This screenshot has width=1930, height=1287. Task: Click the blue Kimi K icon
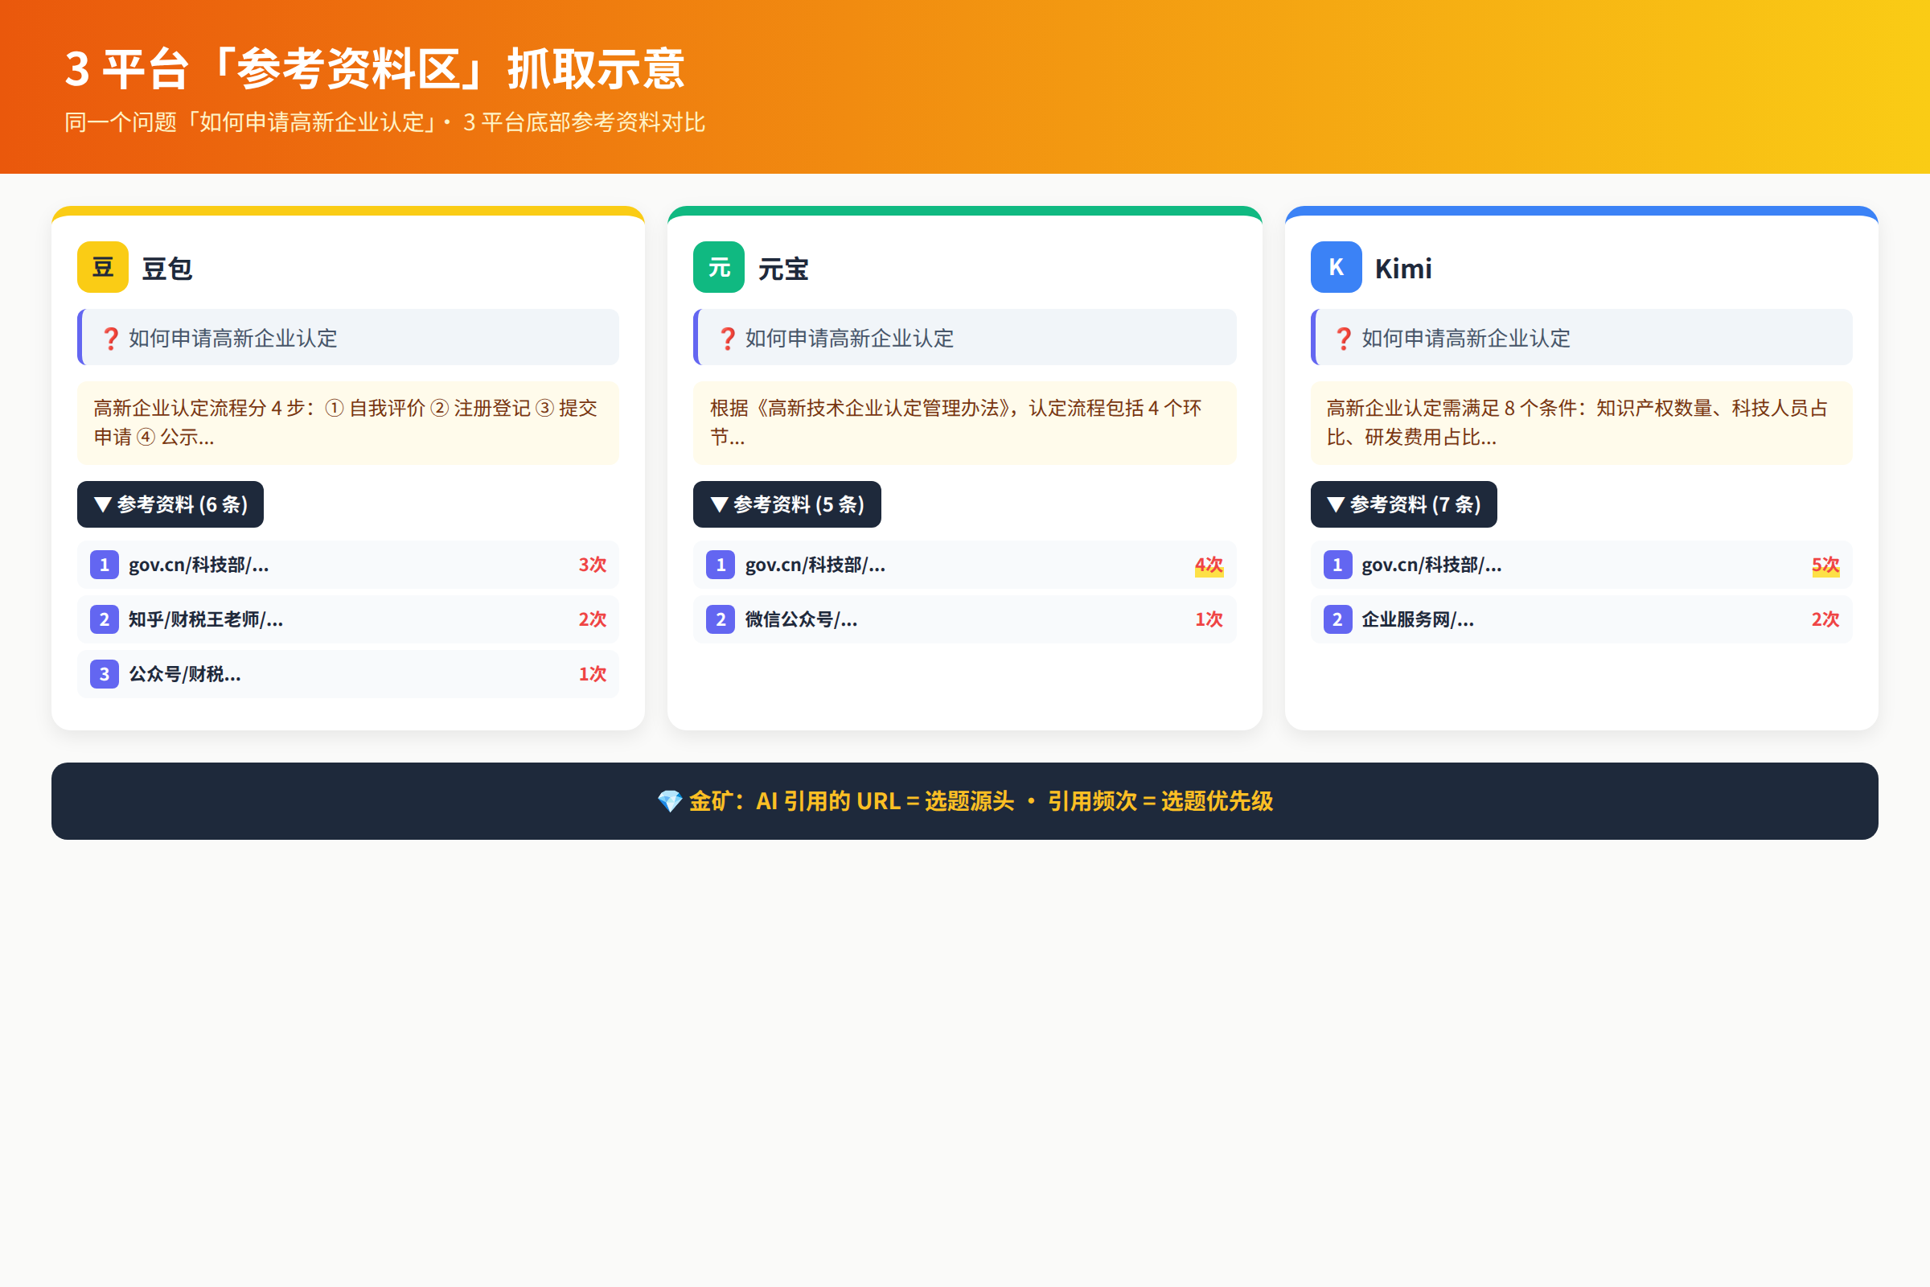pyautogui.click(x=1336, y=267)
